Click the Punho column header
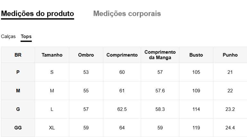This screenshot has width=247, height=137. 230,55
